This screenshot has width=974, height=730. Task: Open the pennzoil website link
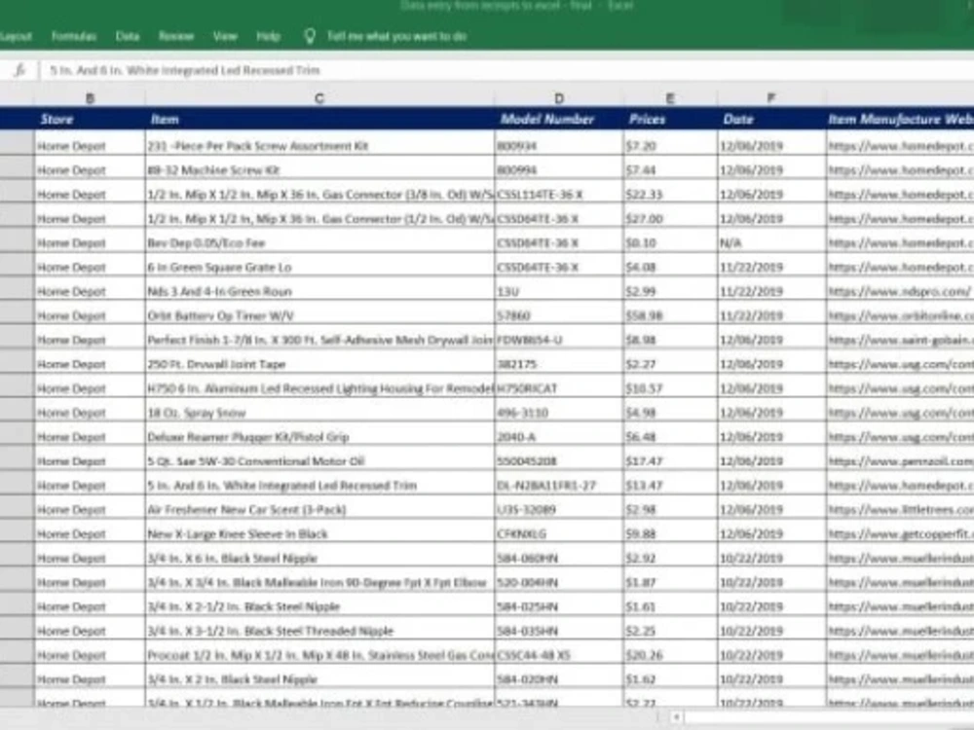(900, 461)
